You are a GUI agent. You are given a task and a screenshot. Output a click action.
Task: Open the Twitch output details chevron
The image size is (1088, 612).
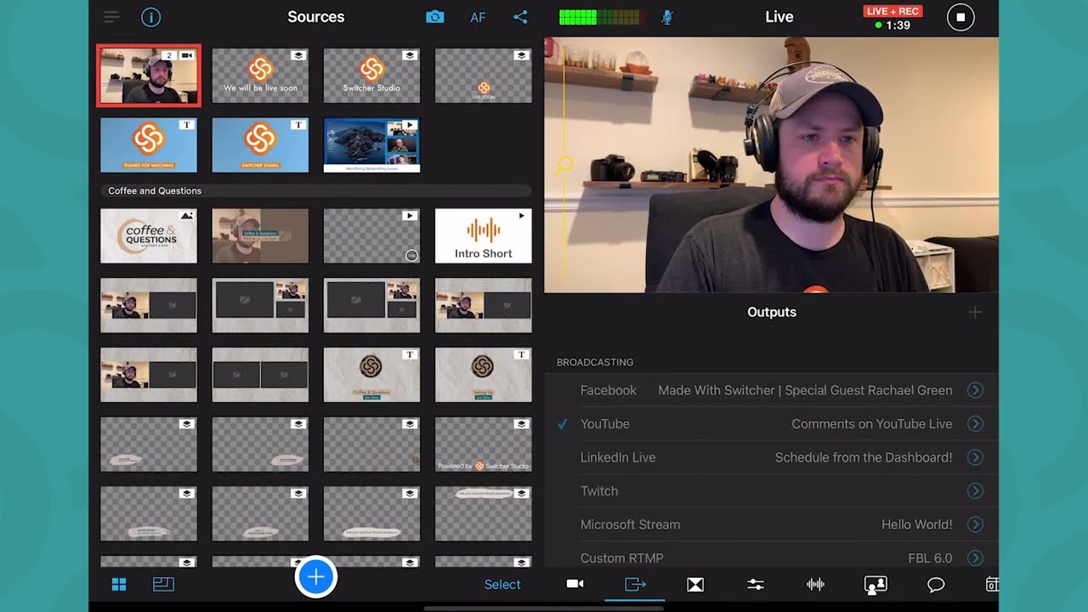pos(975,491)
